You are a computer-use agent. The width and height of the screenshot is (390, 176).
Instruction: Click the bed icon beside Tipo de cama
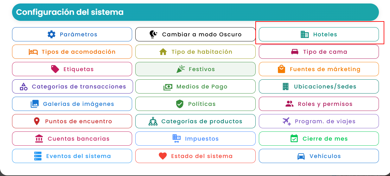[x=295, y=52]
